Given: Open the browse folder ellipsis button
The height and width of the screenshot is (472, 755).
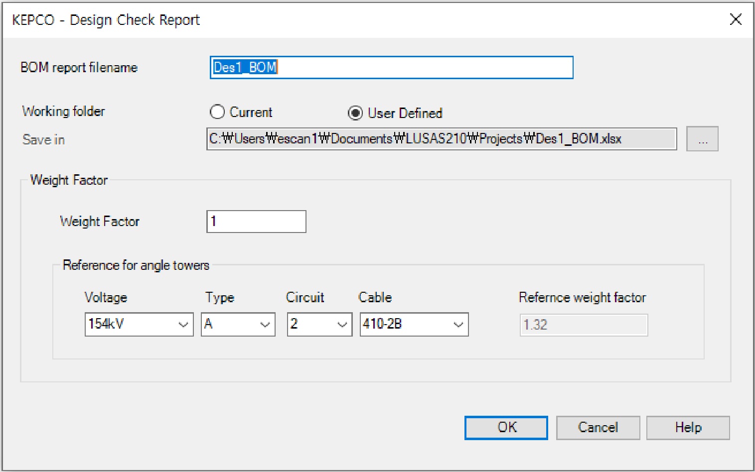Looking at the screenshot, I should click(702, 139).
